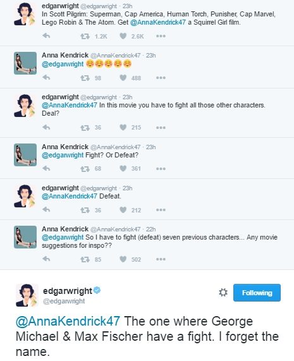View Anna Kendrick's avatar on the 22h tweet
294x361 pixels.
pyautogui.click(x=25, y=237)
